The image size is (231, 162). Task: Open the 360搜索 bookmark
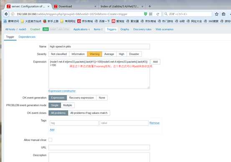click(212, 21)
